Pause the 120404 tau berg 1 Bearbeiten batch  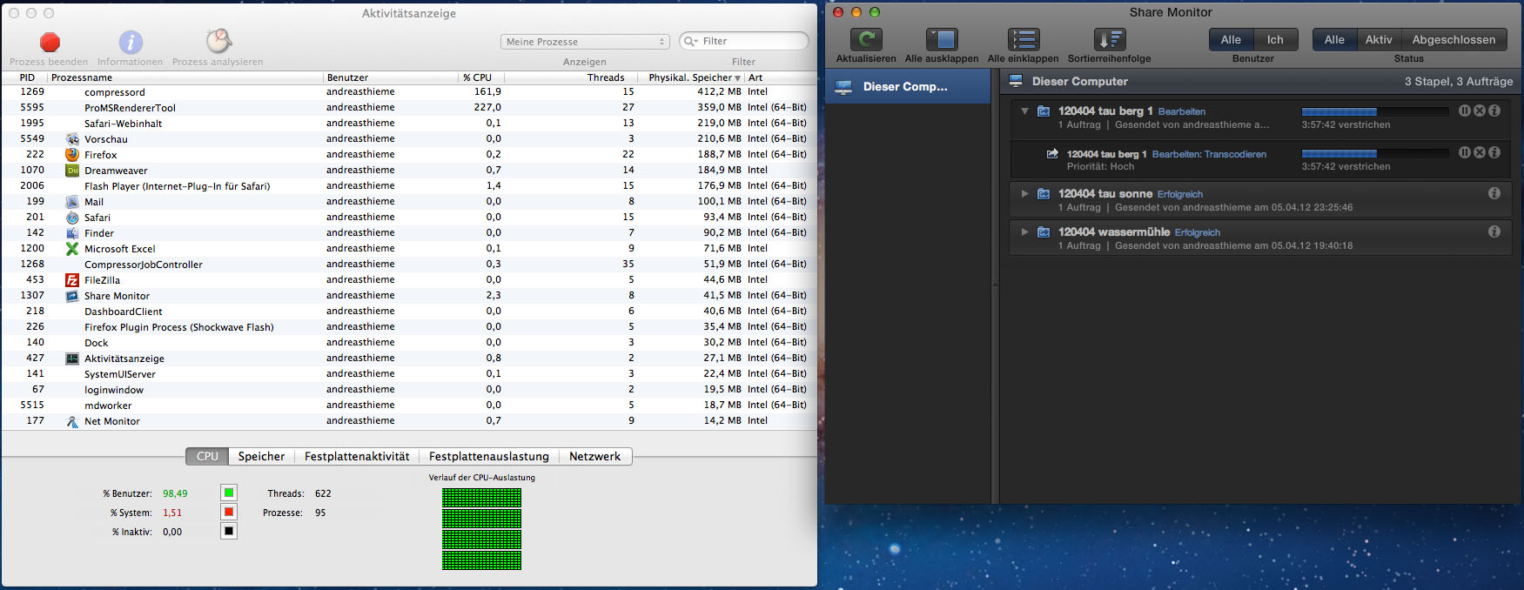1465,111
